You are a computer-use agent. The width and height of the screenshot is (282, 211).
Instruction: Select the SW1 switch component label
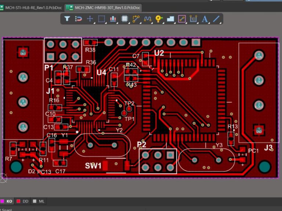(93, 166)
